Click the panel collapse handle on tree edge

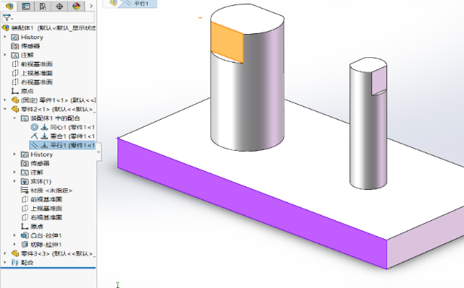[99, 152]
